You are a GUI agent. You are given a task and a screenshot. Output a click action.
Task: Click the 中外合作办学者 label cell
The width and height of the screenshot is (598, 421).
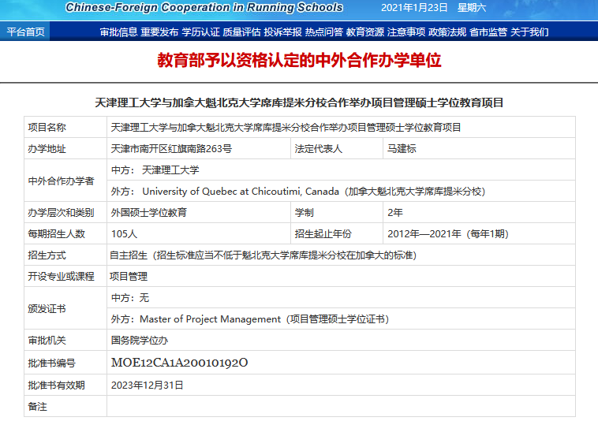65,181
